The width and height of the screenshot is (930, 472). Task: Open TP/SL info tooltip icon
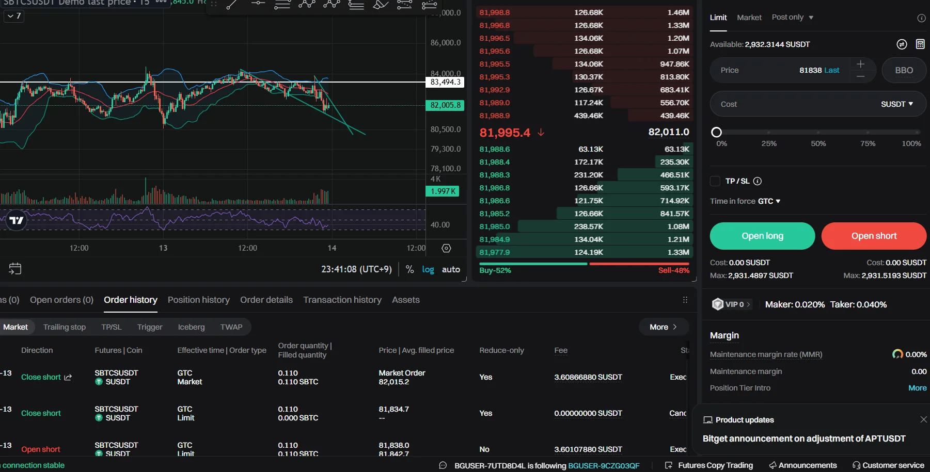758,181
